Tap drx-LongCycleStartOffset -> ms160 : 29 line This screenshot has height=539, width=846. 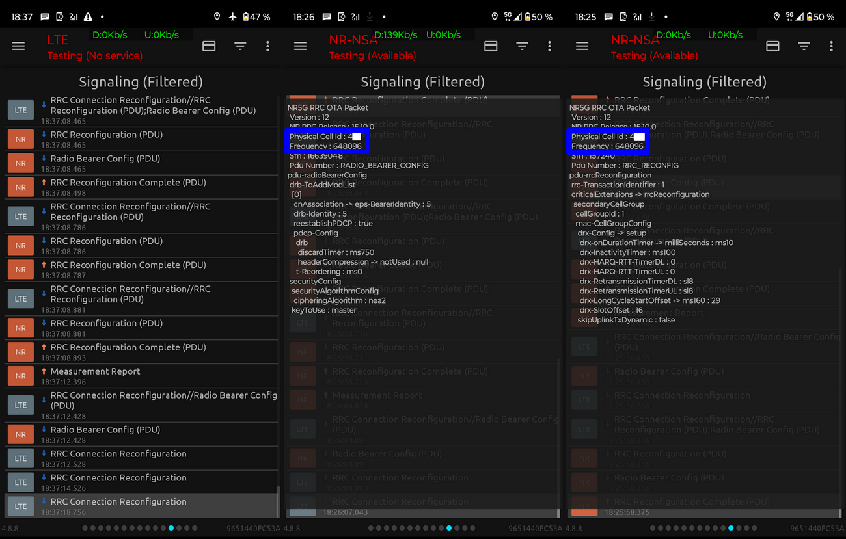click(x=649, y=300)
